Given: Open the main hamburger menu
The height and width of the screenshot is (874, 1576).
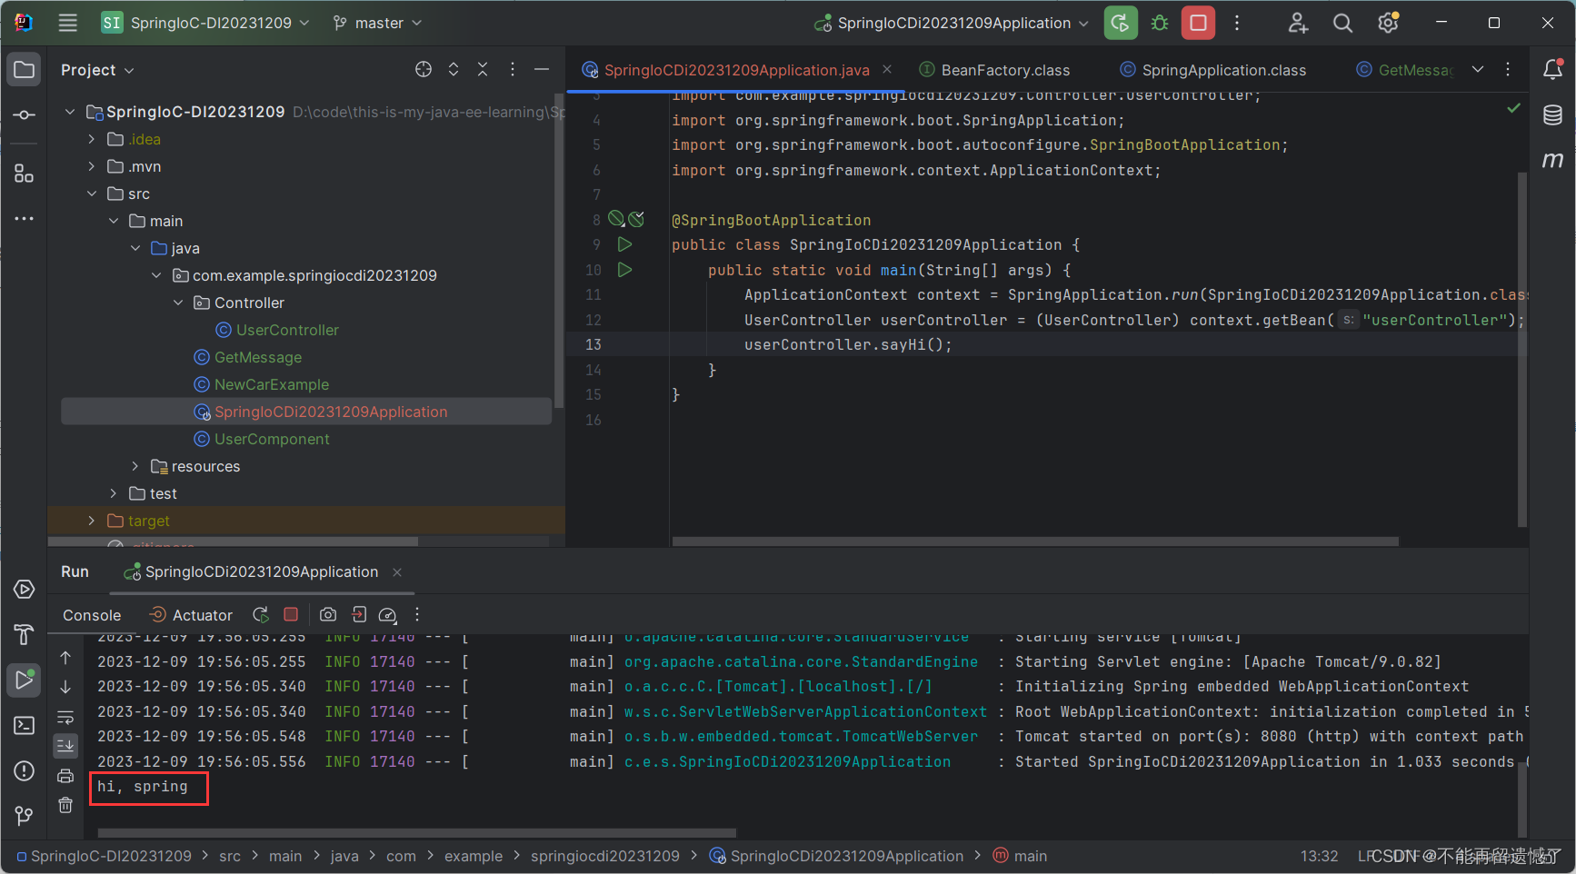Looking at the screenshot, I should point(68,23).
